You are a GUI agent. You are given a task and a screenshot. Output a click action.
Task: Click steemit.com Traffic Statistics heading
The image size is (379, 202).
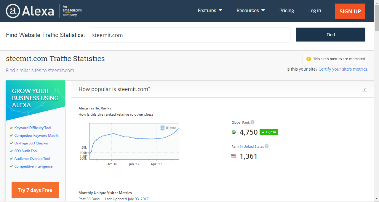[55, 59]
